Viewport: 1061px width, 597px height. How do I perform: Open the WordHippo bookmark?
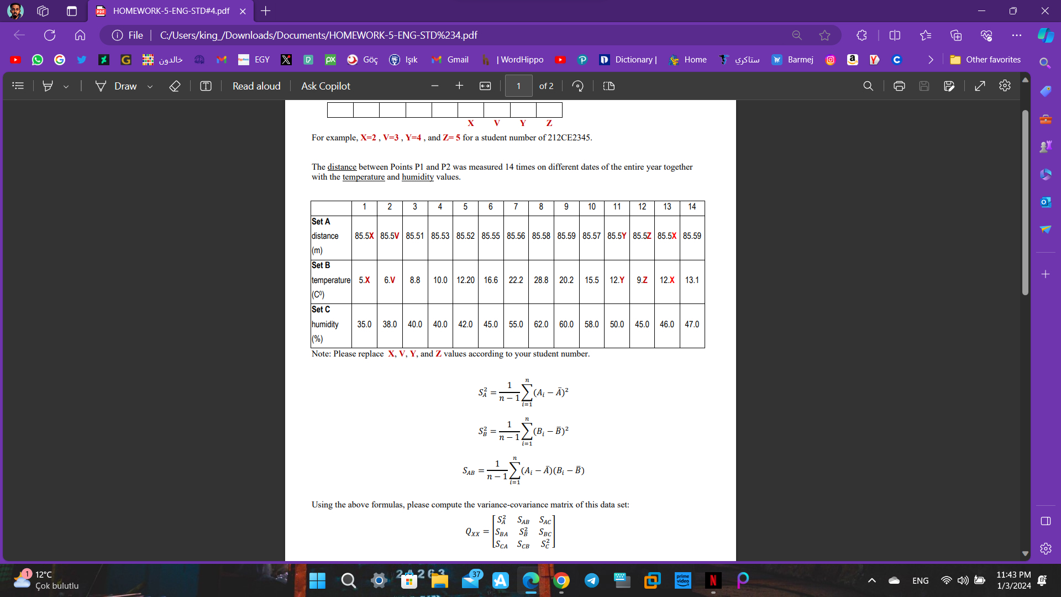click(512, 59)
